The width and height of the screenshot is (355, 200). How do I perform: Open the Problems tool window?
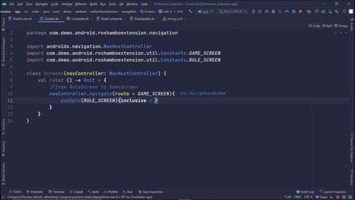click(x=34, y=192)
